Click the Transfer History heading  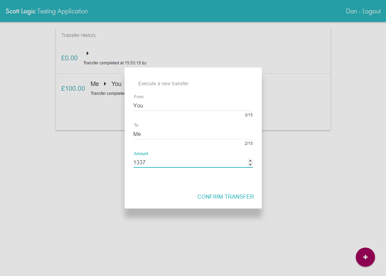click(79, 35)
